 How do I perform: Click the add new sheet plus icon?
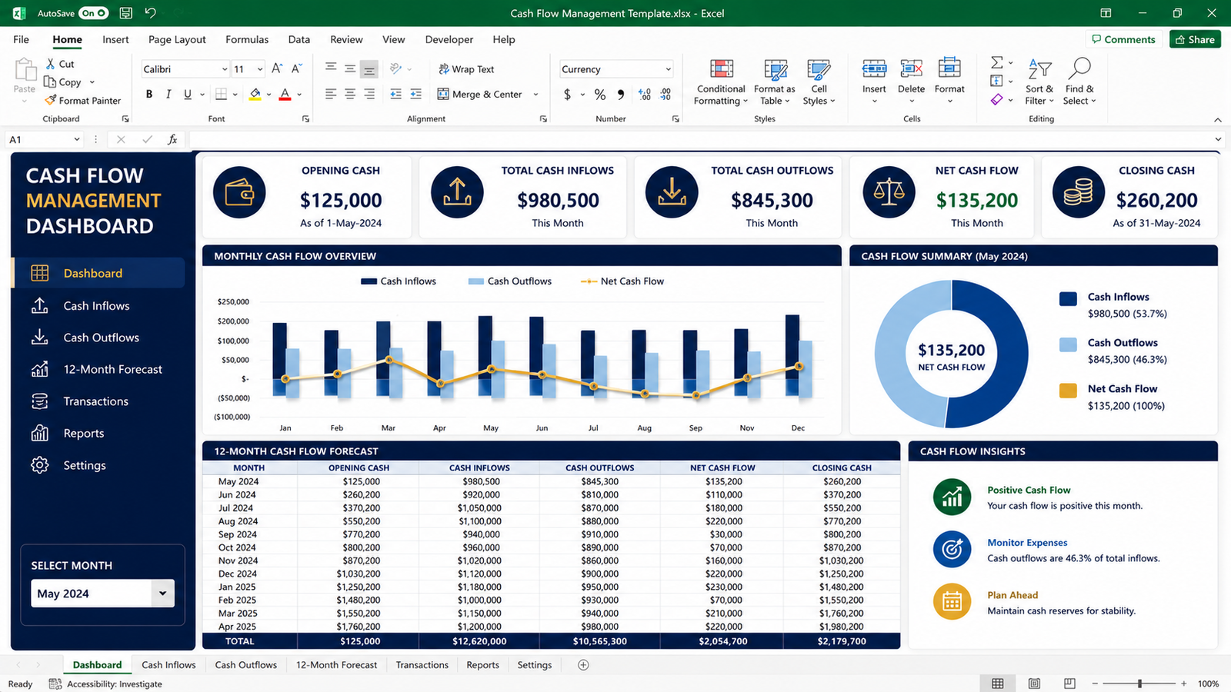click(x=583, y=665)
